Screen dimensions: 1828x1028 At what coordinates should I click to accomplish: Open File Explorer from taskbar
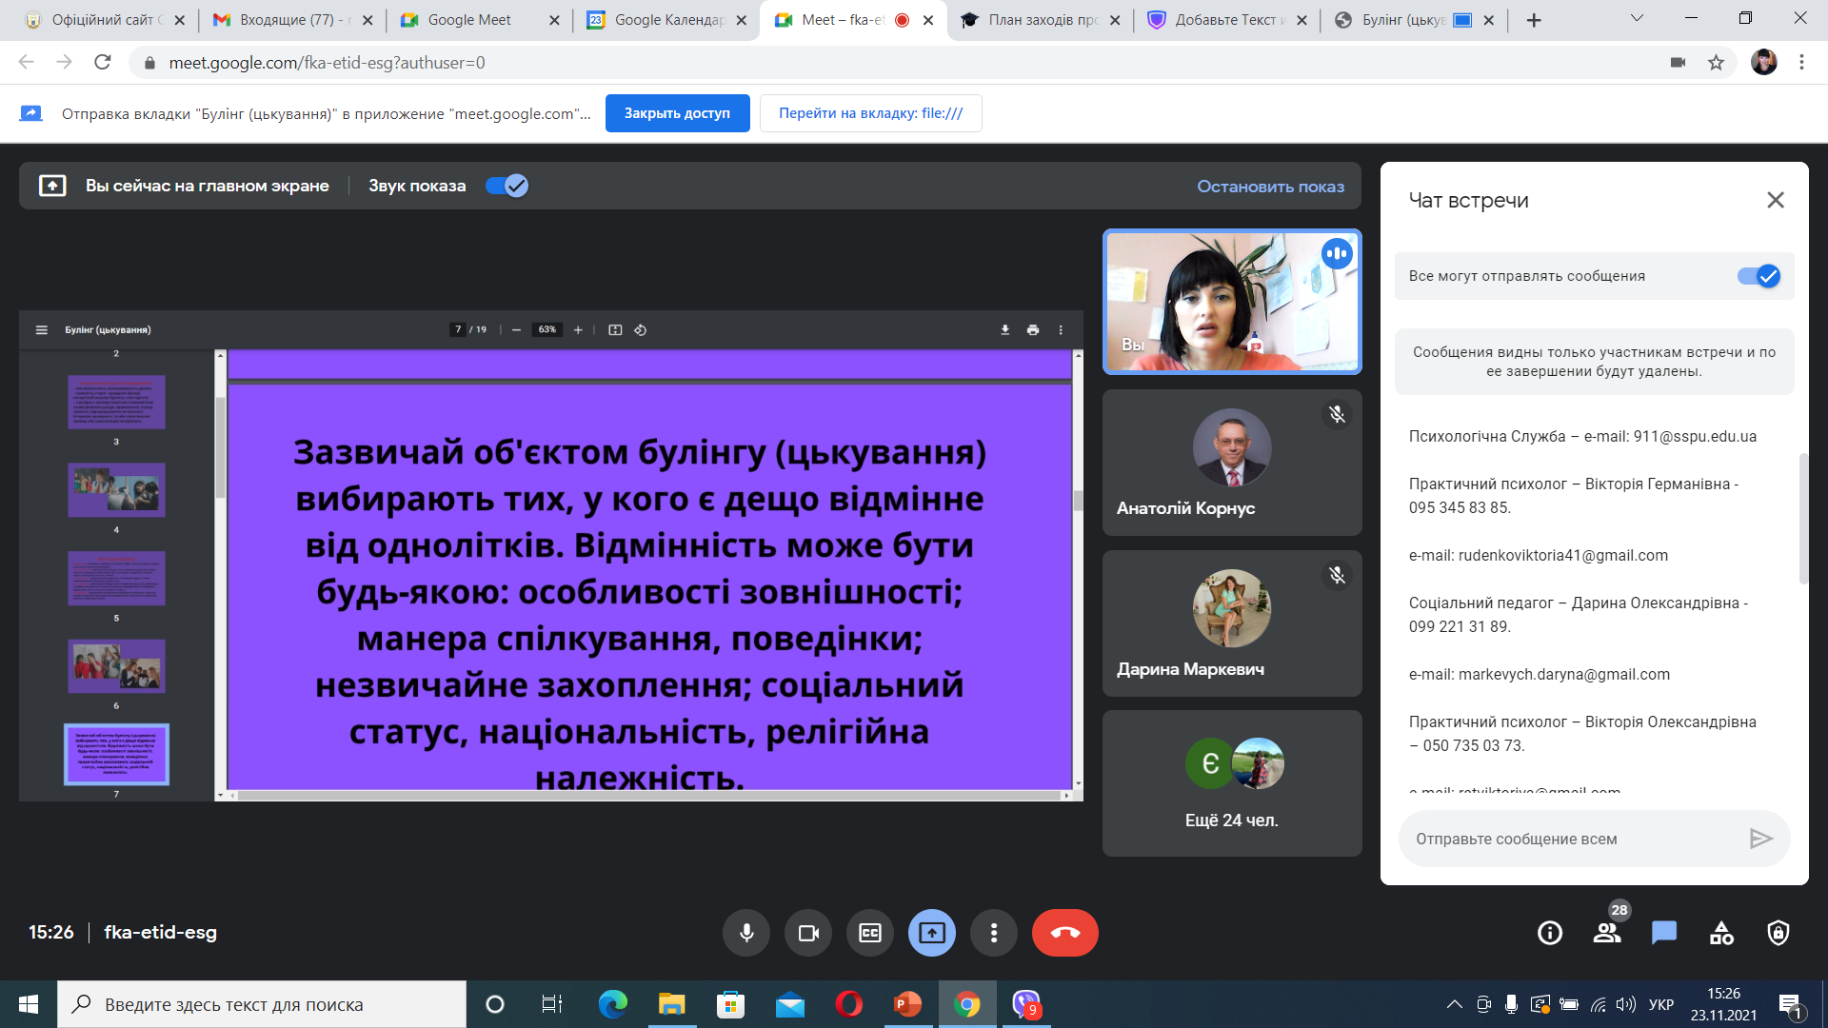click(x=671, y=1004)
